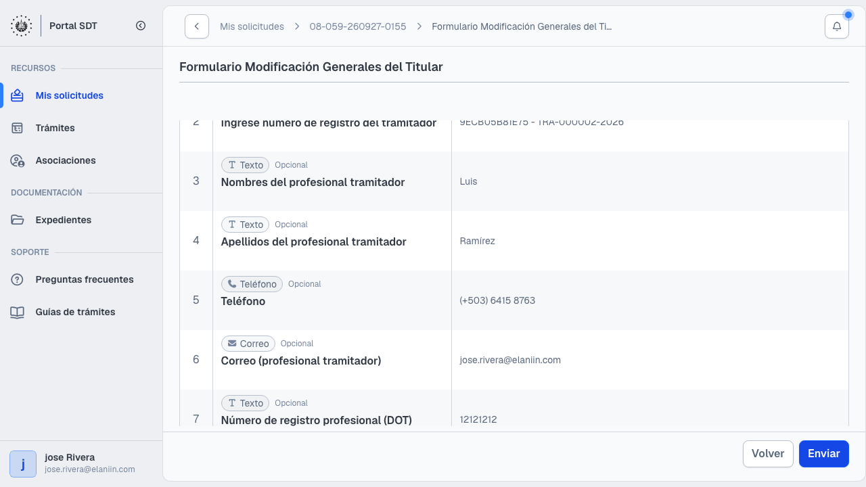Click the Trámites sidebar icon
Screen dimensions: 866x487
pyautogui.click(x=18, y=128)
